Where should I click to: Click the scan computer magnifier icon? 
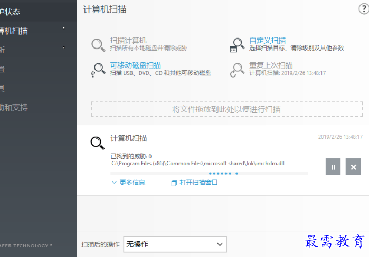click(98, 44)
